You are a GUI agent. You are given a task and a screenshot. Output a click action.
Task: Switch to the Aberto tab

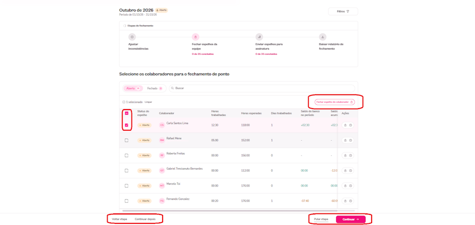[x=133, y=89]
